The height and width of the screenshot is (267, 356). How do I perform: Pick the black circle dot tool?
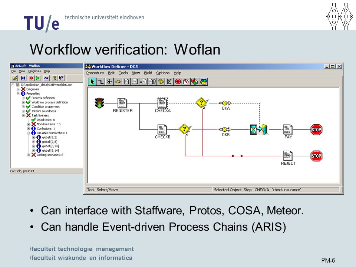coord(109,82)
